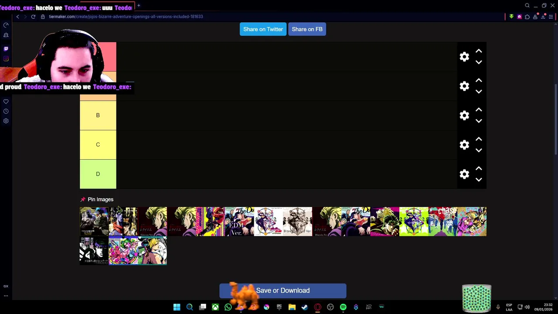Move the D tier row down
Image resolution: width=558 pixels, height=314 pixels.
(x=479, y=180)
